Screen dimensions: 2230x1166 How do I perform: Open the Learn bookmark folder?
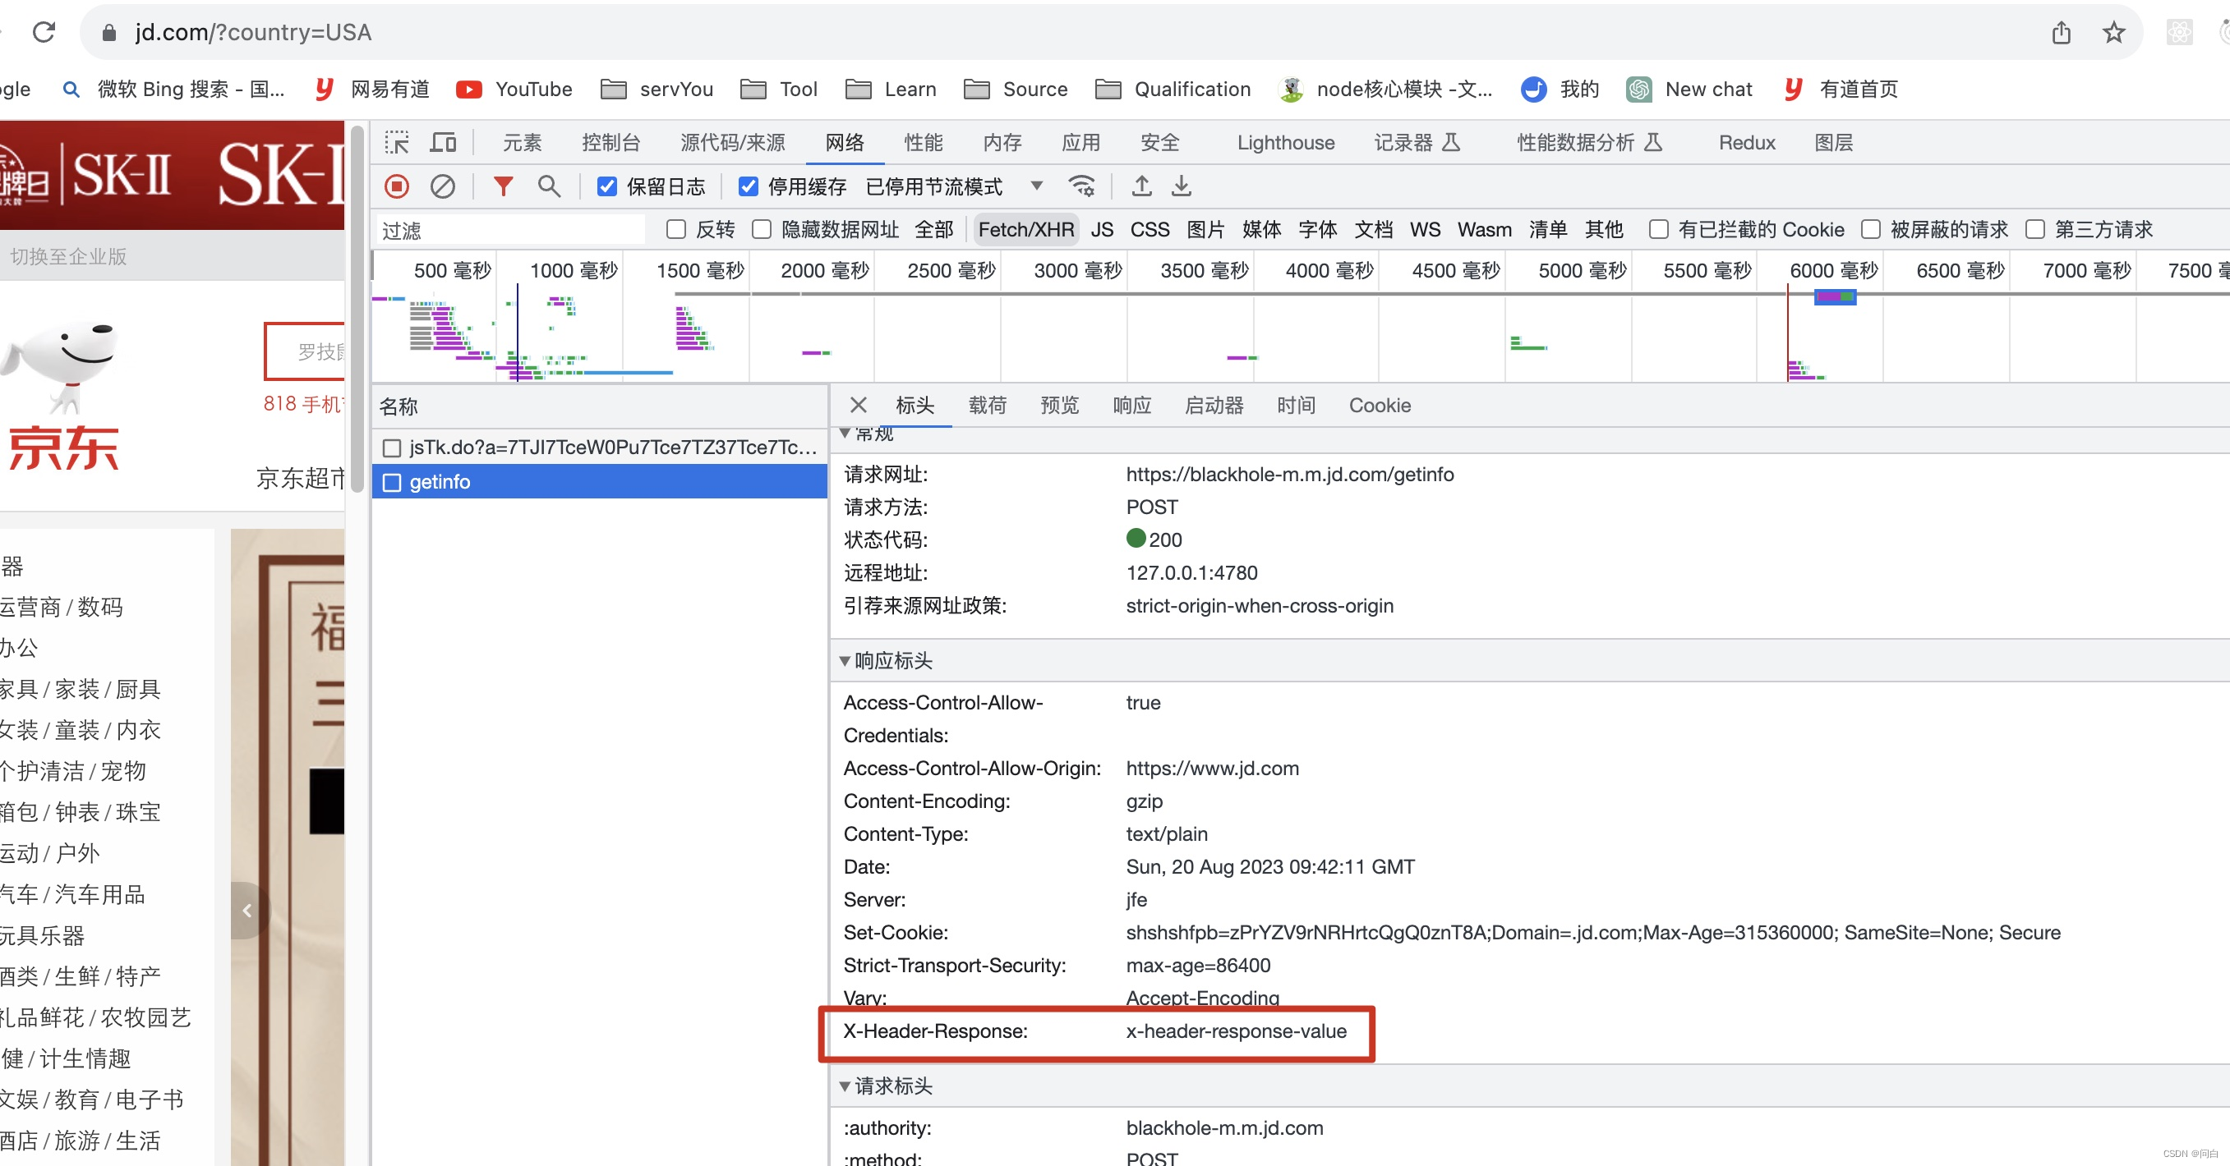[891, 90]
